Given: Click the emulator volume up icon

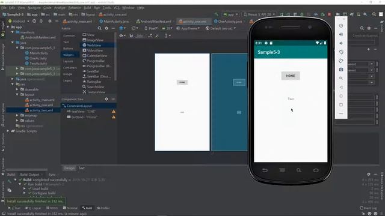Looking at the screenshot, I should pyautogui.click(x=341, y=34).
